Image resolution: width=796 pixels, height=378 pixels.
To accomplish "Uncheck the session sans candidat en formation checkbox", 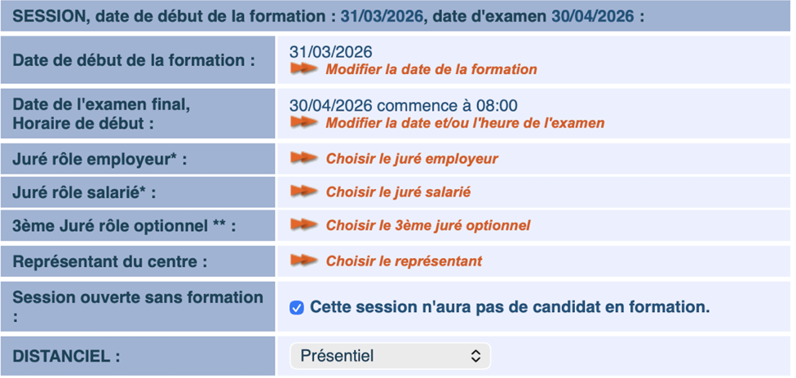I will click(x=297, y=308).
